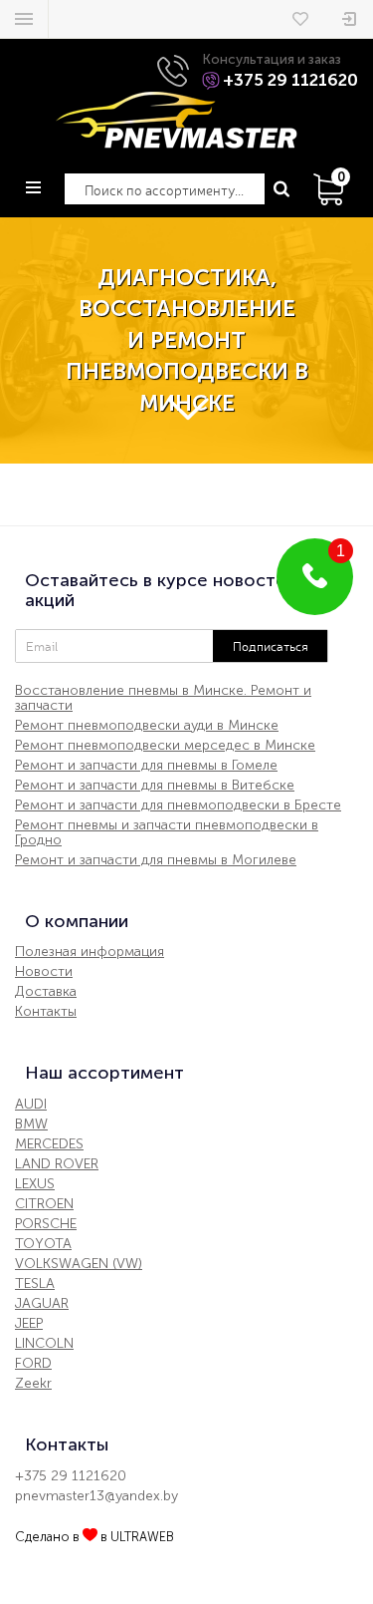Focus the assortment search field
The image size is (373, 1604).
coord(164,189)
